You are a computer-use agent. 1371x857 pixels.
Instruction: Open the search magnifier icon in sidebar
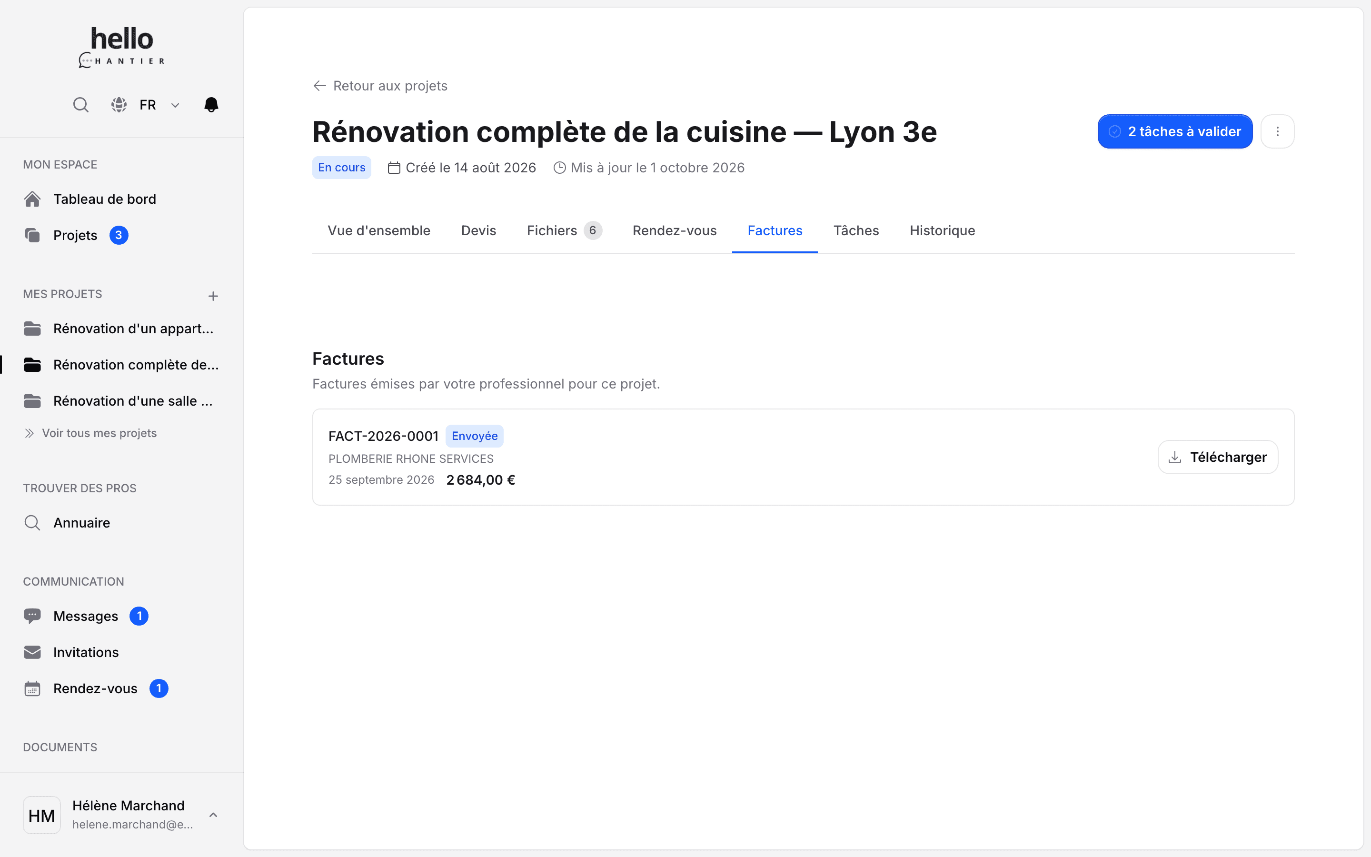point(80,105)
